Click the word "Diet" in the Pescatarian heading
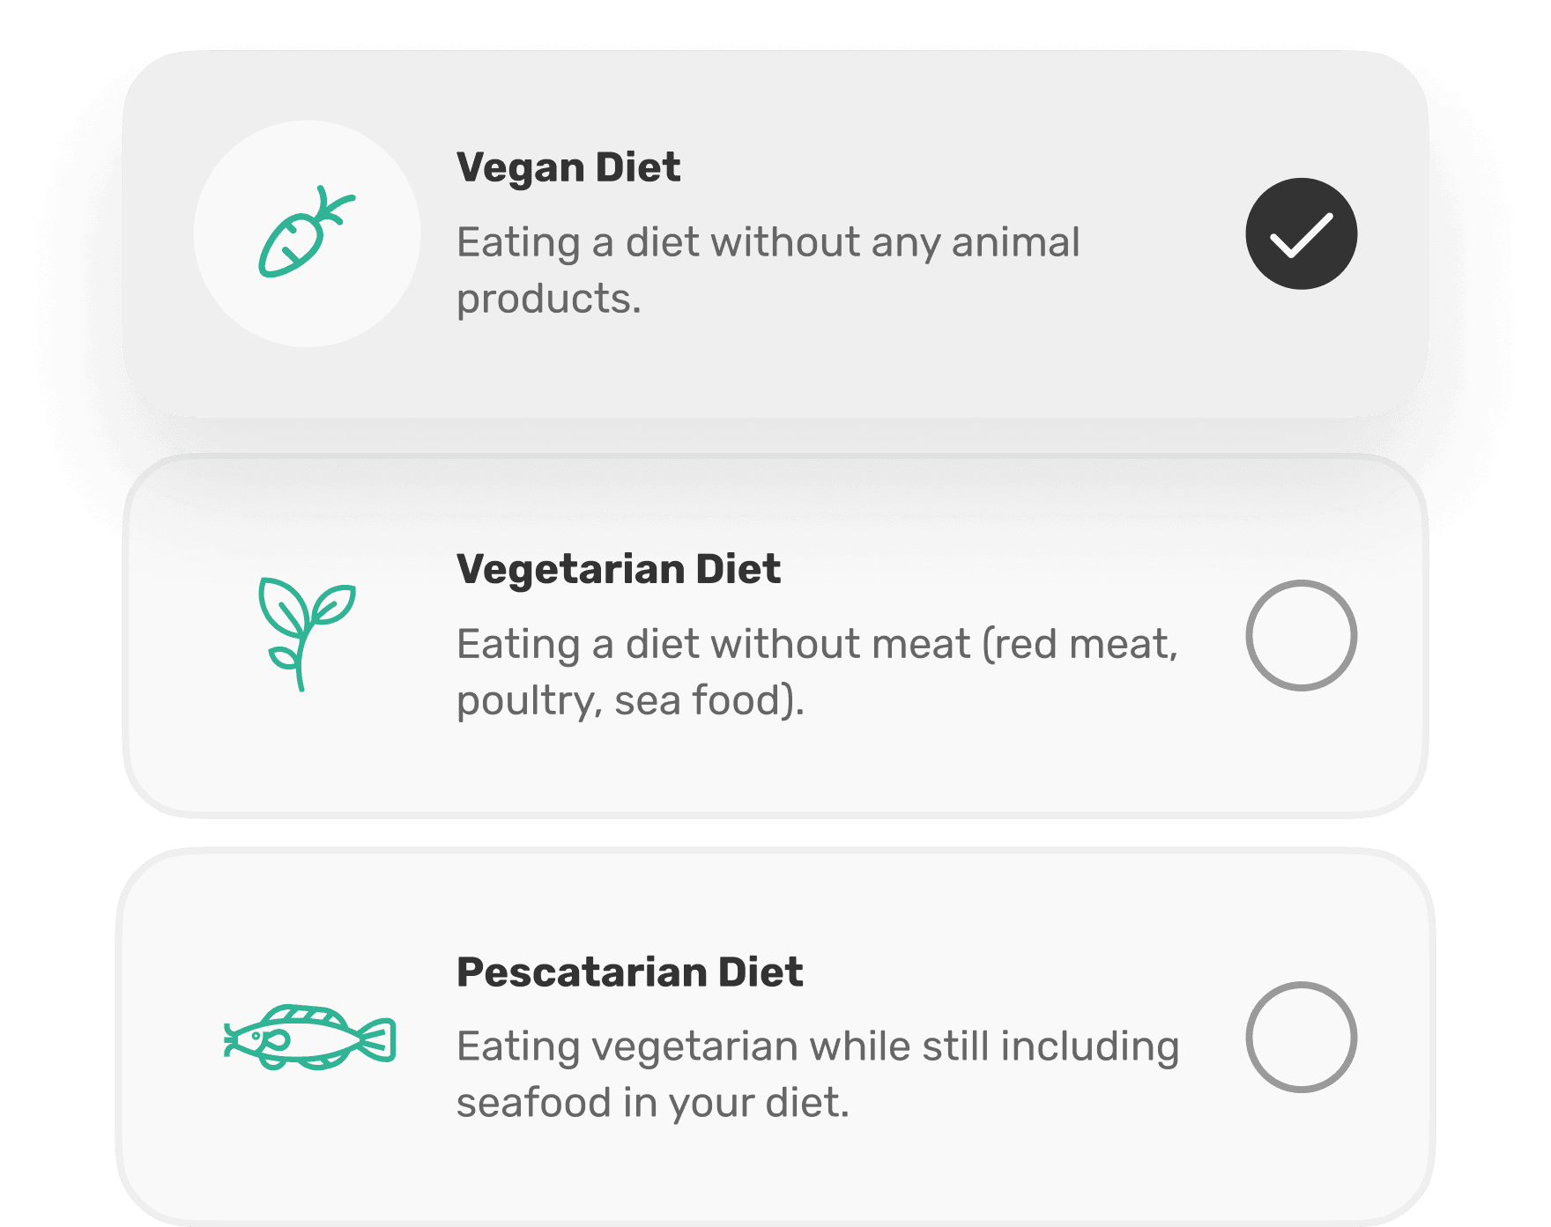Viewport: 1551px width, 1227px height. point(760,972)
